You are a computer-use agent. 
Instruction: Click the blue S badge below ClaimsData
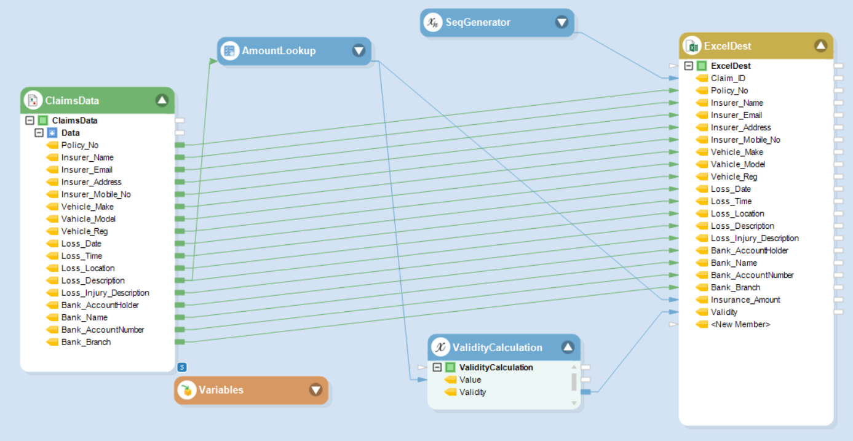181,366
